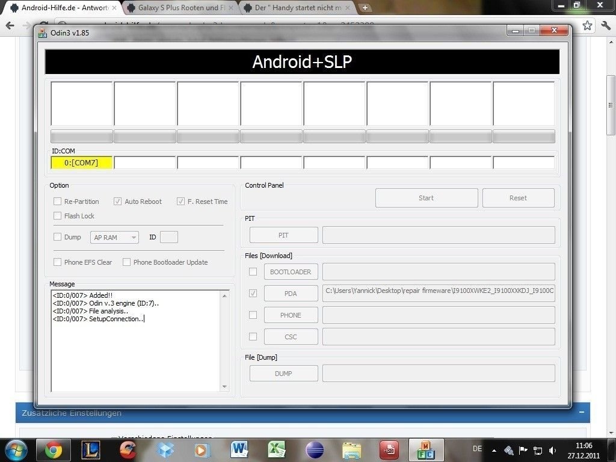Click Safely Remove Hardware tray icon
The height and width of the screenshot is (462, 616).
[x=509, y=450]
